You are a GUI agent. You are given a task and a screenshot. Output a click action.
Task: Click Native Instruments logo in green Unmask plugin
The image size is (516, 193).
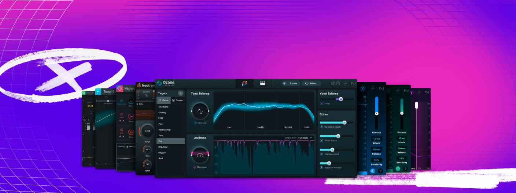pos(406,90)
